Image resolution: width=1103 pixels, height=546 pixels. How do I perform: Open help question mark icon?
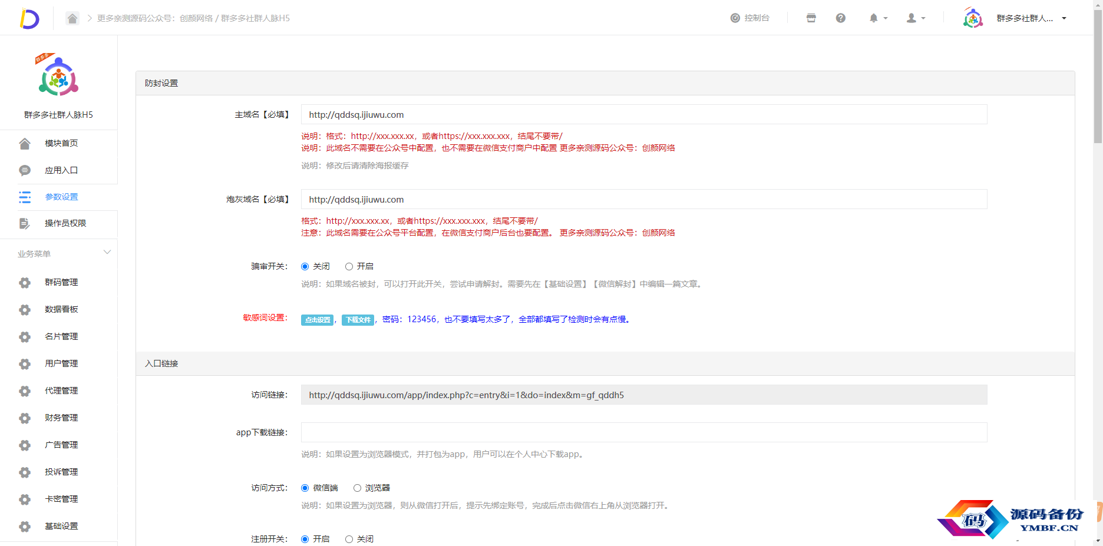(x=841, y=18)
